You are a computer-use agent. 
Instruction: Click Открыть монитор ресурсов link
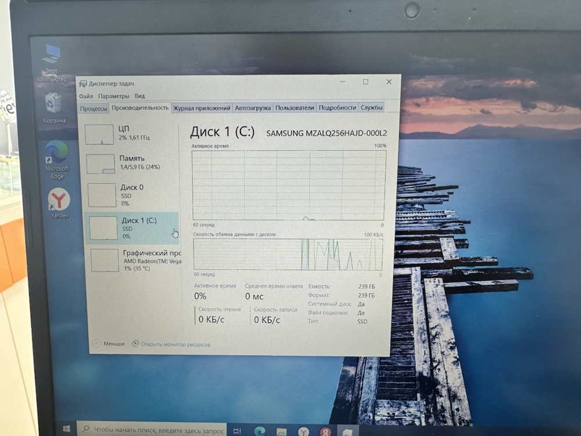175,344
